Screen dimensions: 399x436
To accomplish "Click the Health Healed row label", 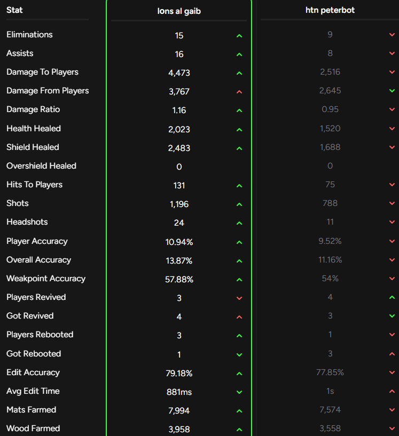I will point(34,129).
